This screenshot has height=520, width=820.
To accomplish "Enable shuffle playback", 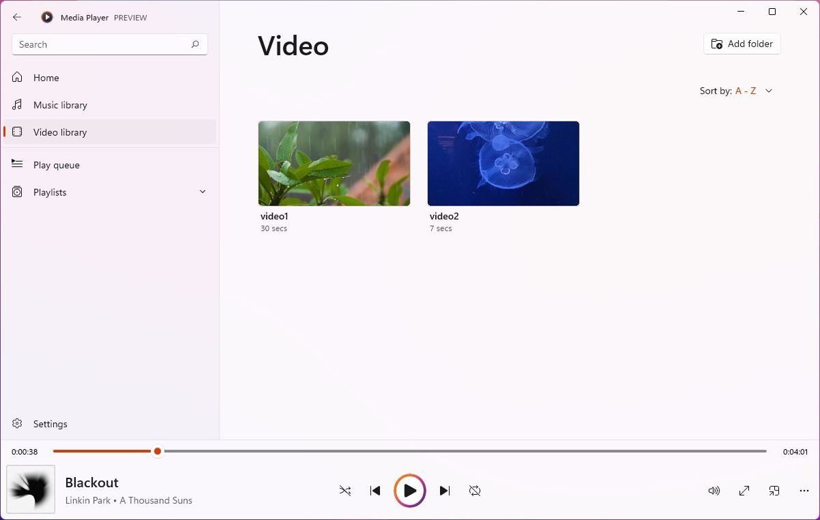I will click(345, 490).
